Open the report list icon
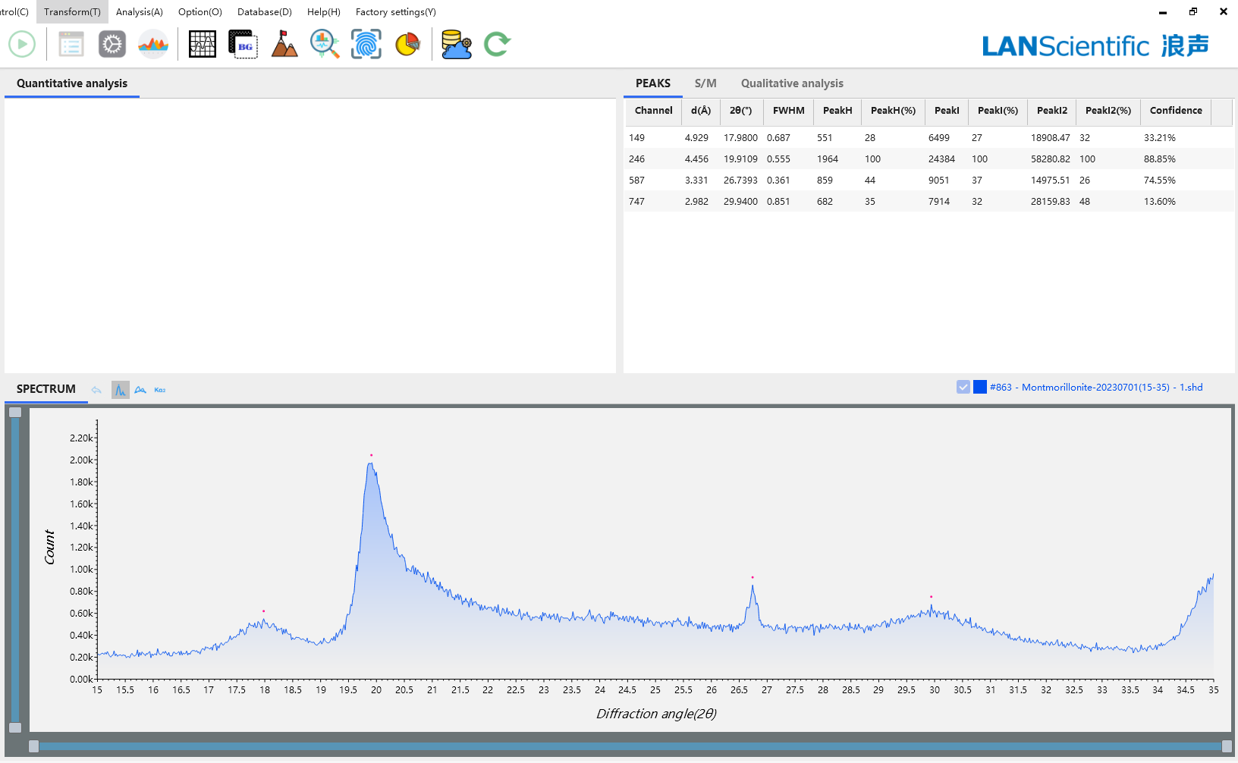The image size is (1238, 763). point(71,44)
